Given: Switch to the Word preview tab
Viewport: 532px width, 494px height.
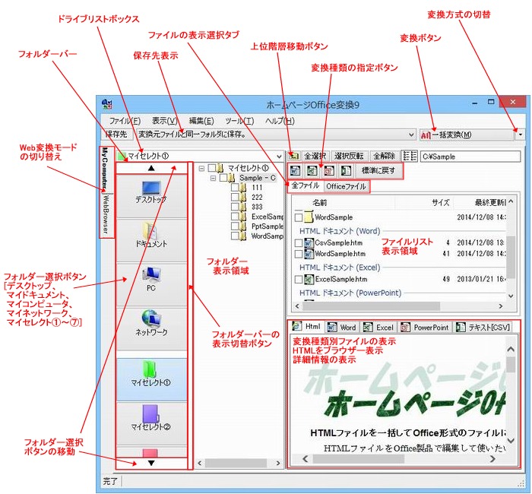Looking at the screenshot, I should point(342,328).
